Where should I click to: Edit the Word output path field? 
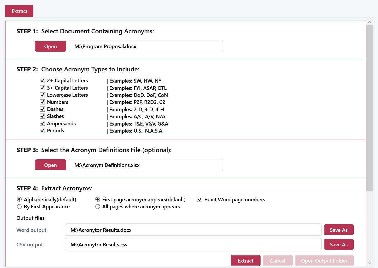(193, 230)
